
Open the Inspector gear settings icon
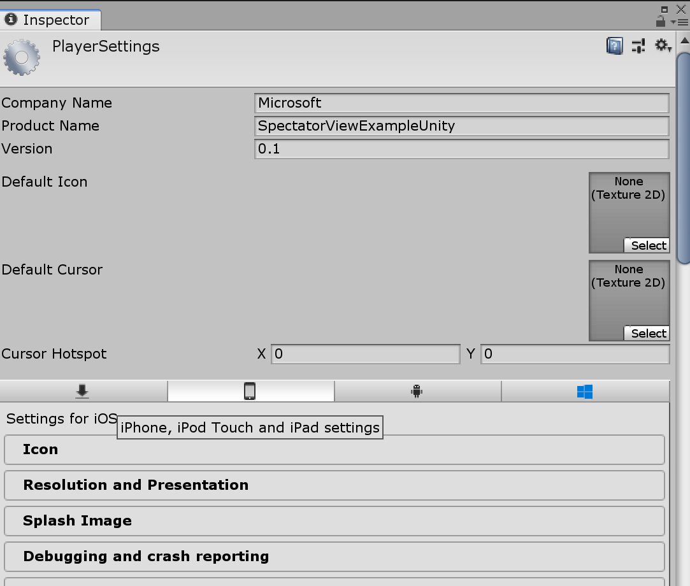662,45
